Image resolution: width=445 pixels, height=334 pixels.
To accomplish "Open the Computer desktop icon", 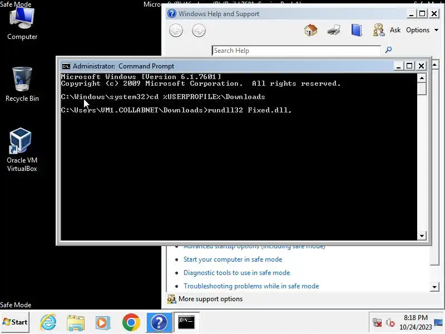I will 22,23.
